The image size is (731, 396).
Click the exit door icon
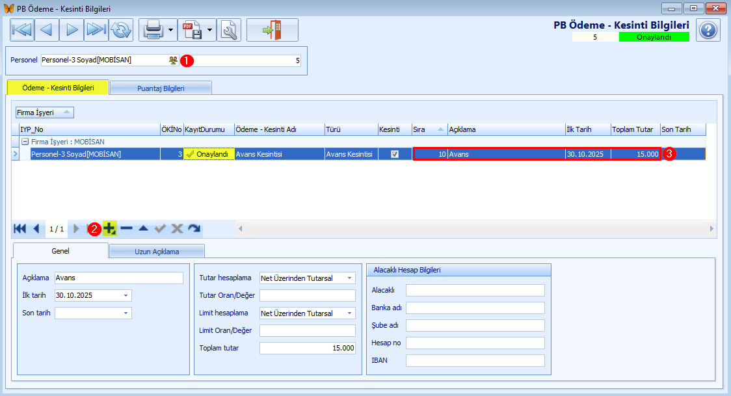[x=272, y=30]
